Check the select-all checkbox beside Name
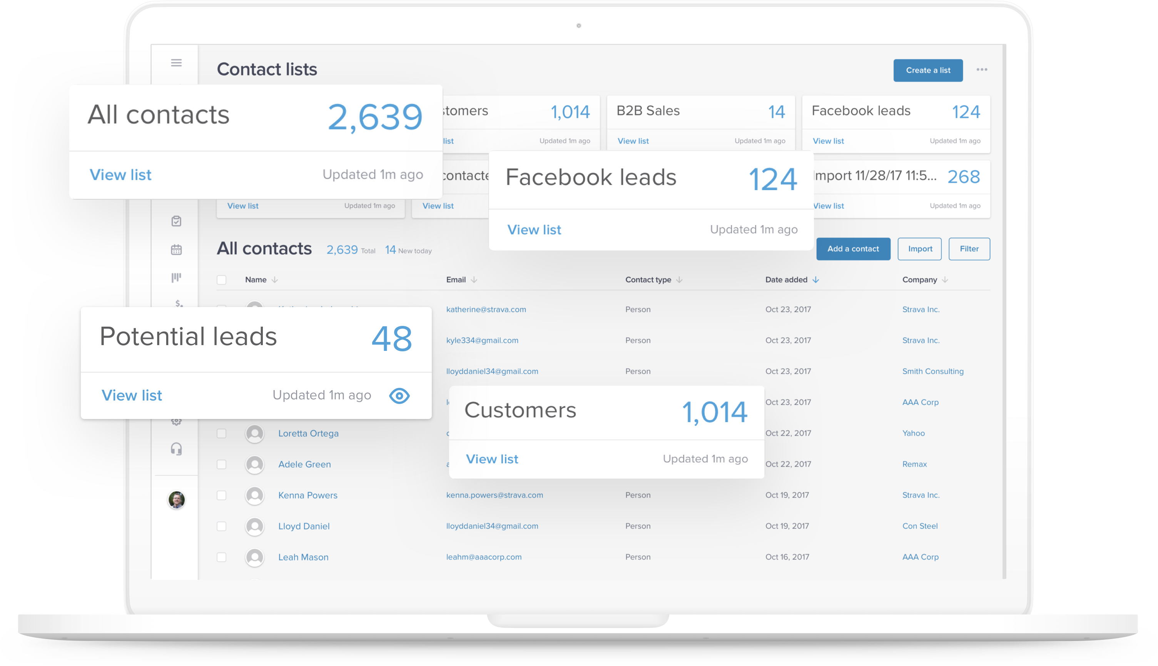Image resolution: width=1158 pixels, height=666 pixels. tap(221, 280)
